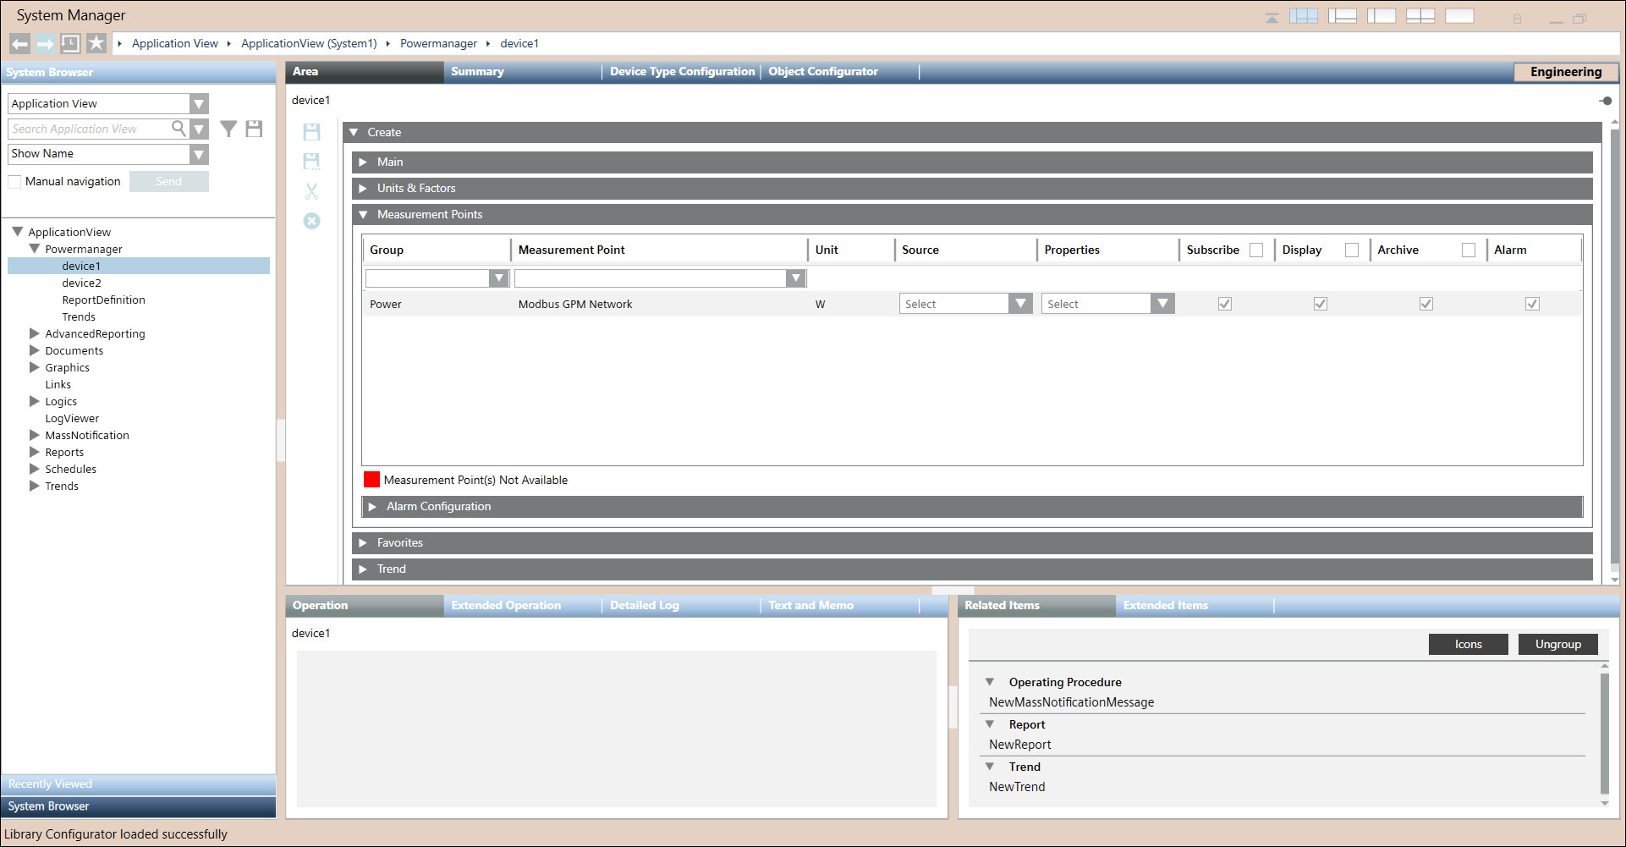Toggle the Archive column header checkbox

click(x=1469, y=250)
